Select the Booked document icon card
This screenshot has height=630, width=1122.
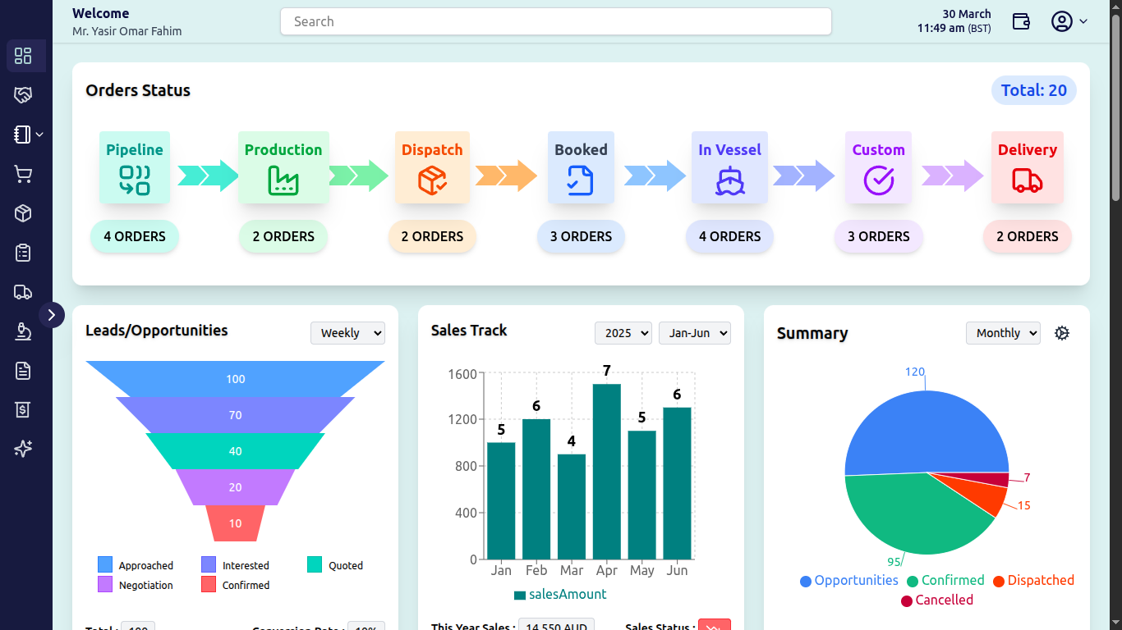pos(581,167)
